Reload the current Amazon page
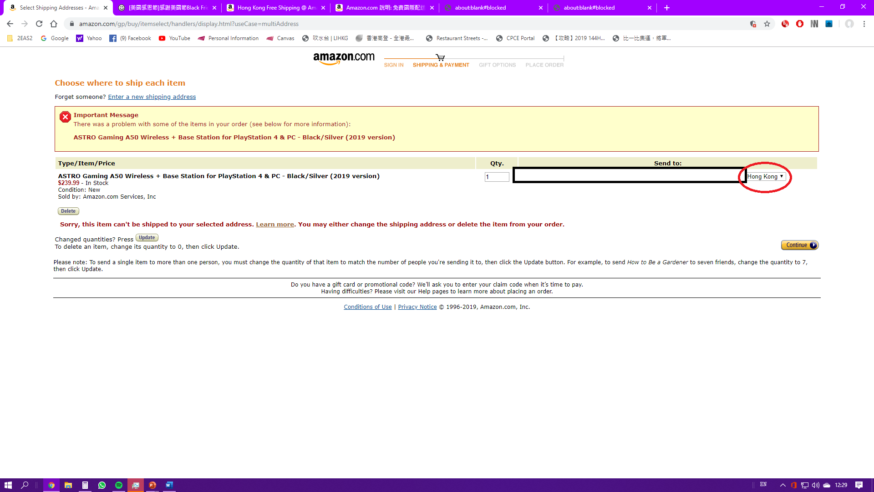The image size is (874, 492). click(39, 24)
